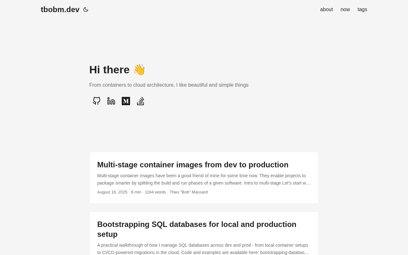Click the Bootstrapping SQL databases post excerpt

[203, 249]
